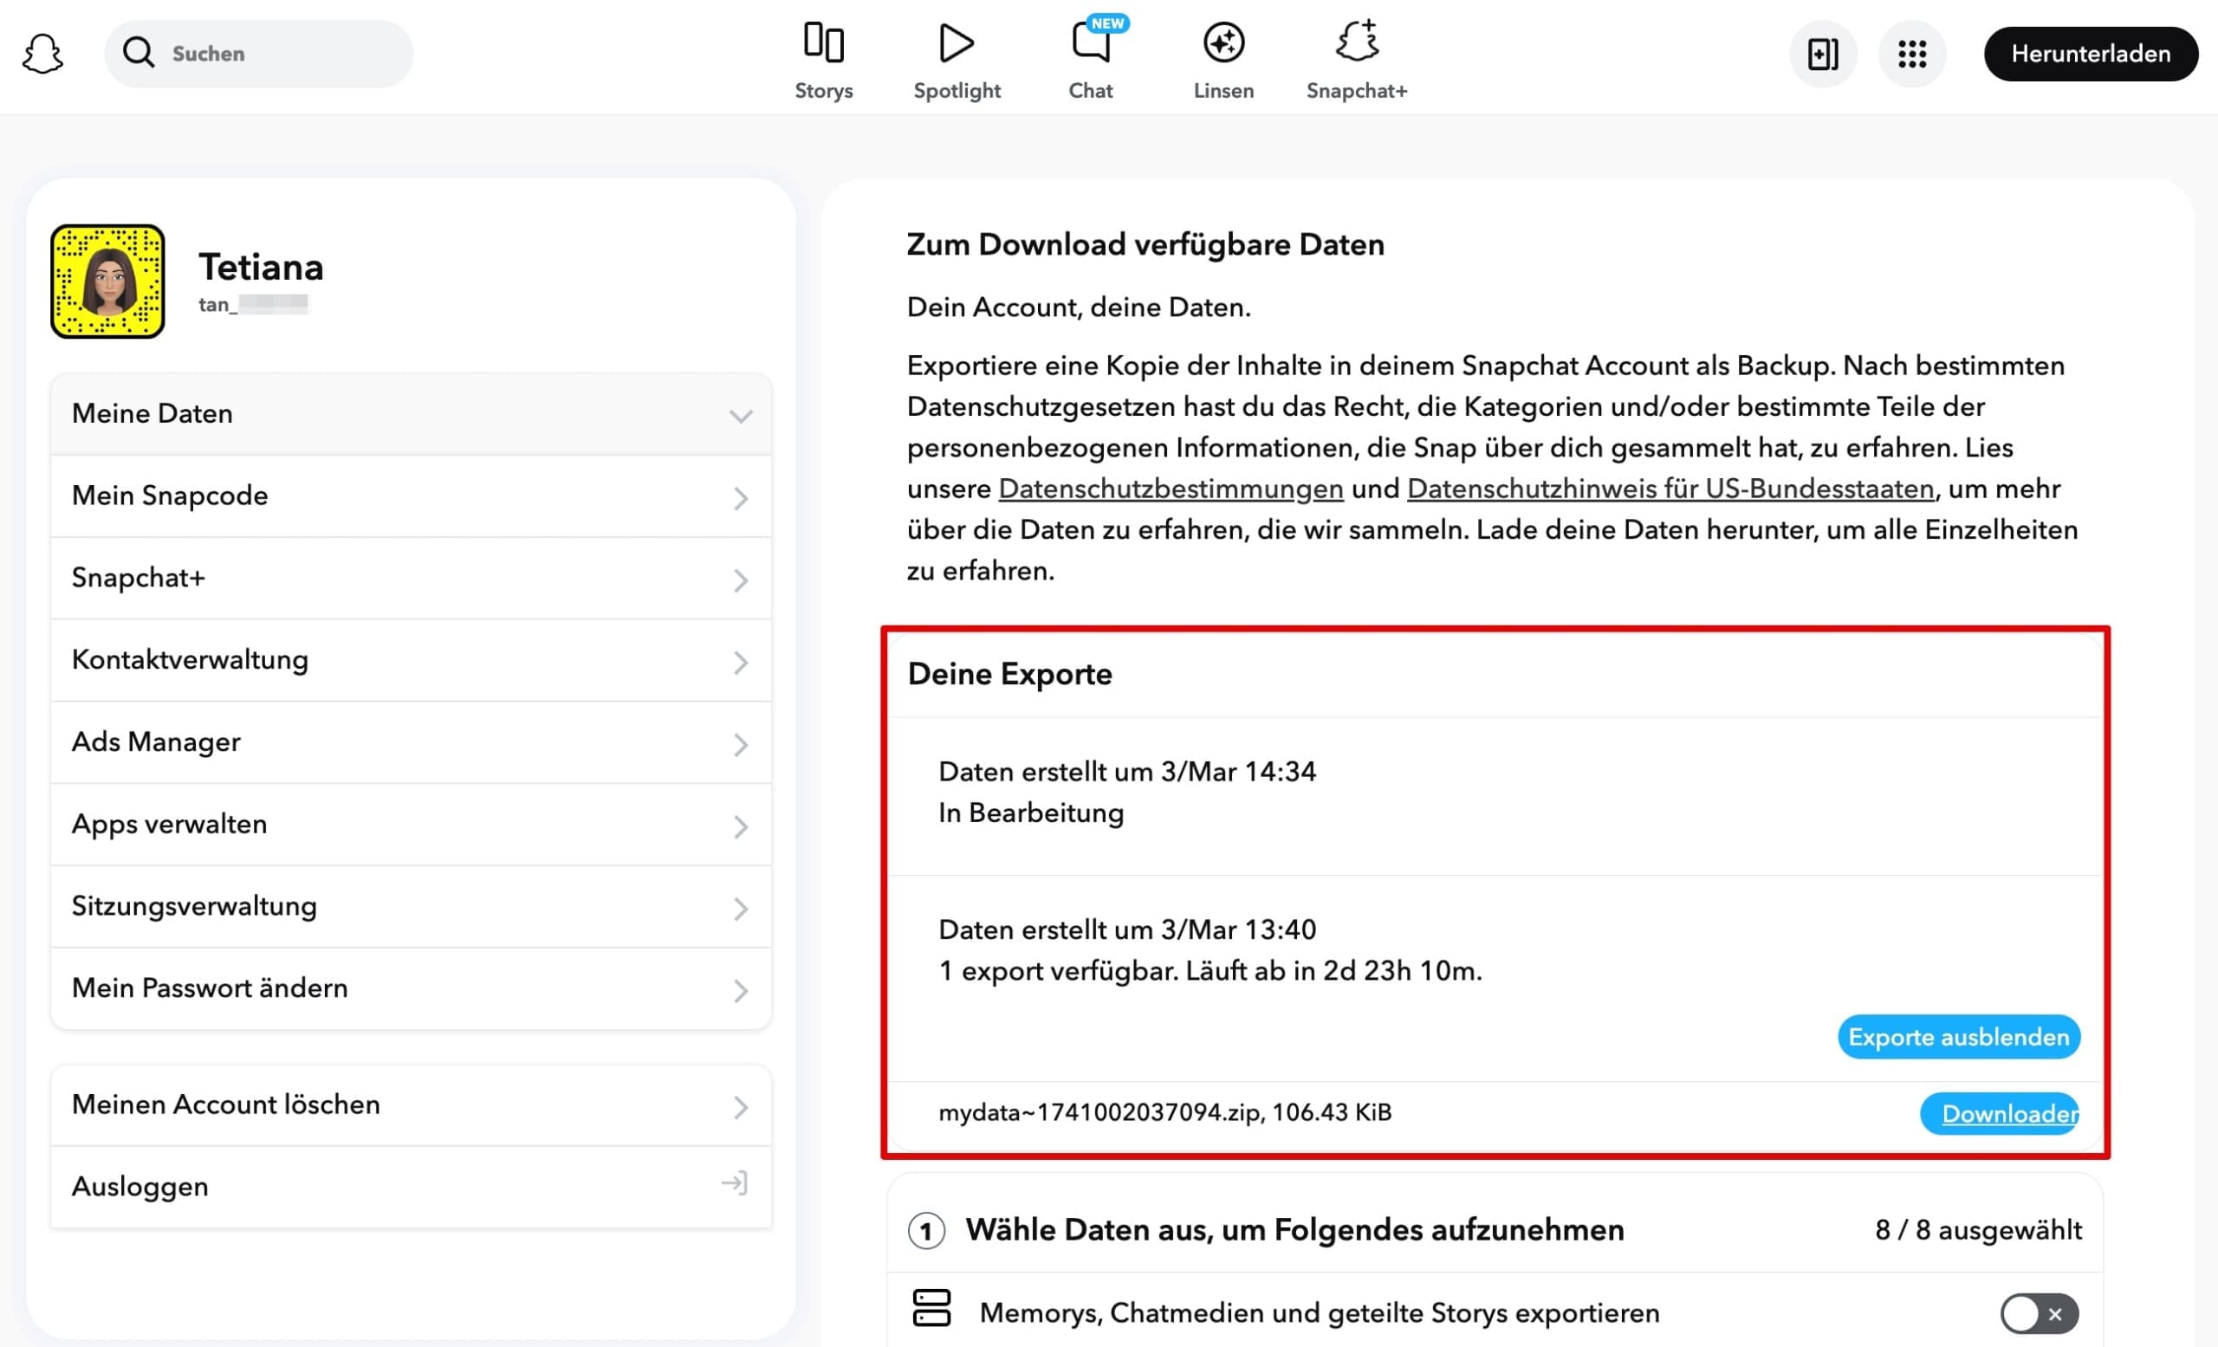Open Meinen Account löschen
The image size is (2218, 1347).
[412, 1105]
